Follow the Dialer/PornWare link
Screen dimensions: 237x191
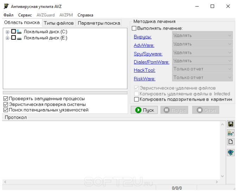[x=152, y=62]
